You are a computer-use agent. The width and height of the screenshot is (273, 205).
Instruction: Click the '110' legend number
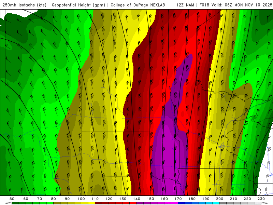pos(95,199)
